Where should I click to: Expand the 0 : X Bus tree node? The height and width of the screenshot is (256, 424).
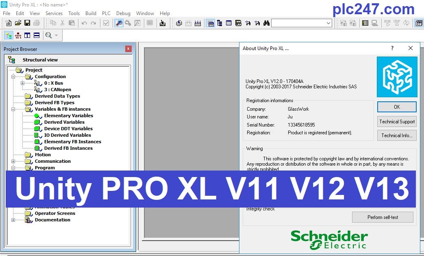[23, 83]
